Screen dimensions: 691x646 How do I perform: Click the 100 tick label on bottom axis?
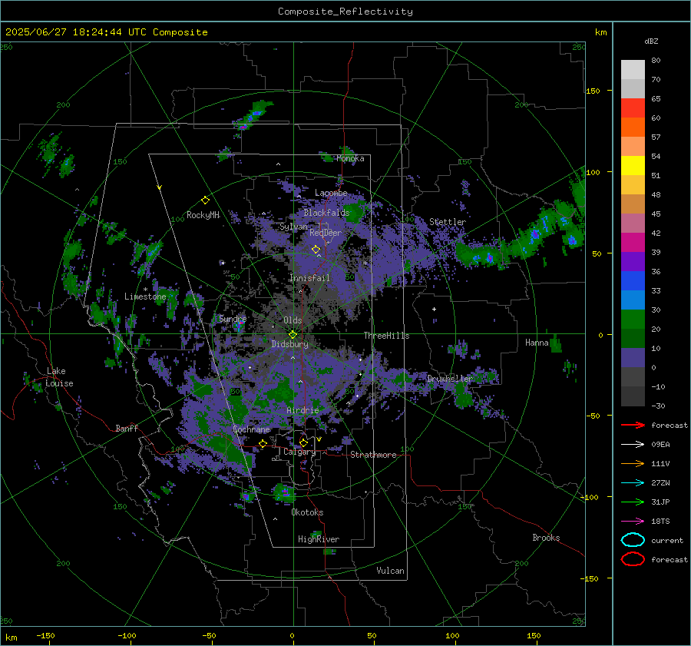452,635
